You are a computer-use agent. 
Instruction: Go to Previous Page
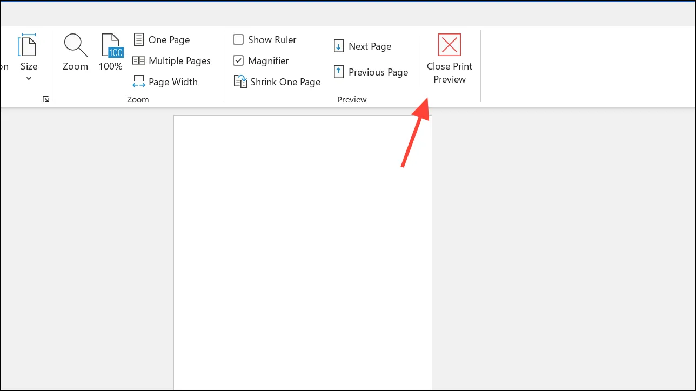click(371, 72)
